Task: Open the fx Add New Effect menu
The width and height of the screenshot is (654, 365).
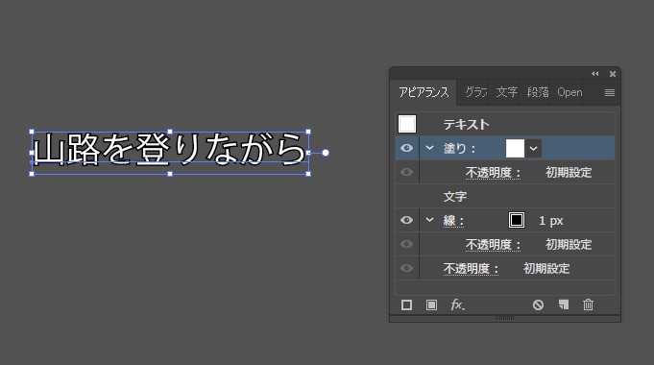Action: click(x=457, y=304)
